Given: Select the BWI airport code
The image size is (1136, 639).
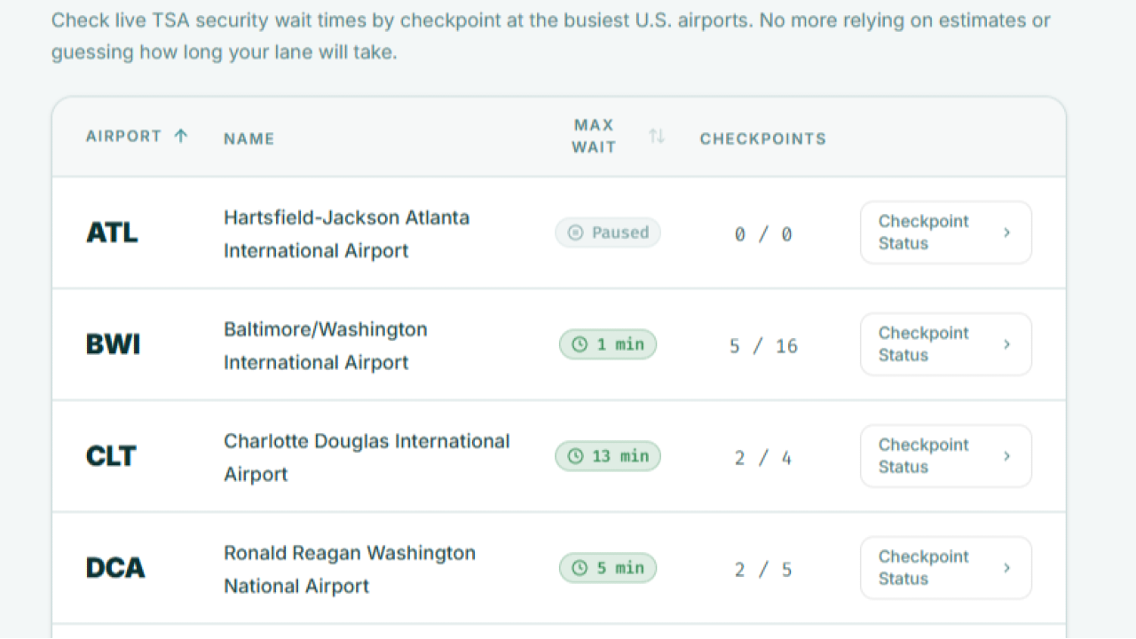Looking at the screenshot, I should (x=113, y=344).
